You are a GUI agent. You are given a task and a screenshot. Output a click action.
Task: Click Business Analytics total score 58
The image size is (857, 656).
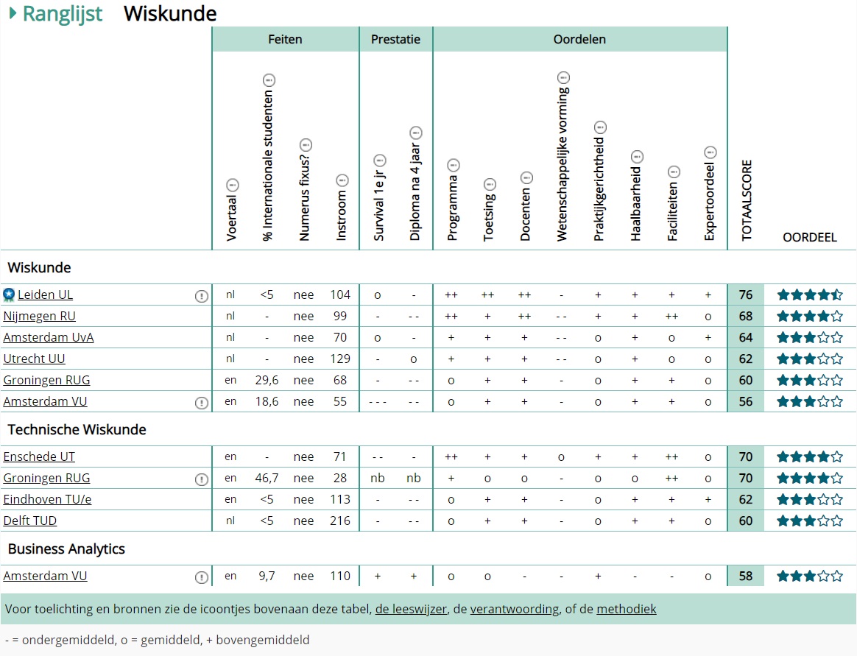pos(746,576)
